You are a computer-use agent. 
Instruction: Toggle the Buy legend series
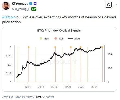pos(44,39)
